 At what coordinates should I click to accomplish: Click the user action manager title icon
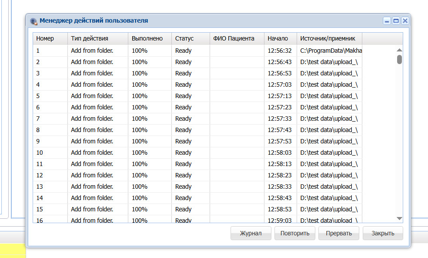(33, 21)
